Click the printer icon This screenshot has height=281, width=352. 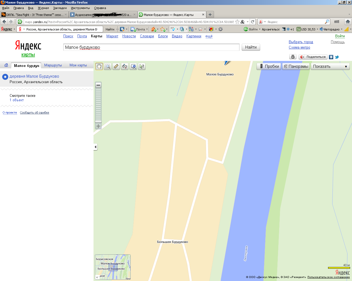(x=293, y=57)
